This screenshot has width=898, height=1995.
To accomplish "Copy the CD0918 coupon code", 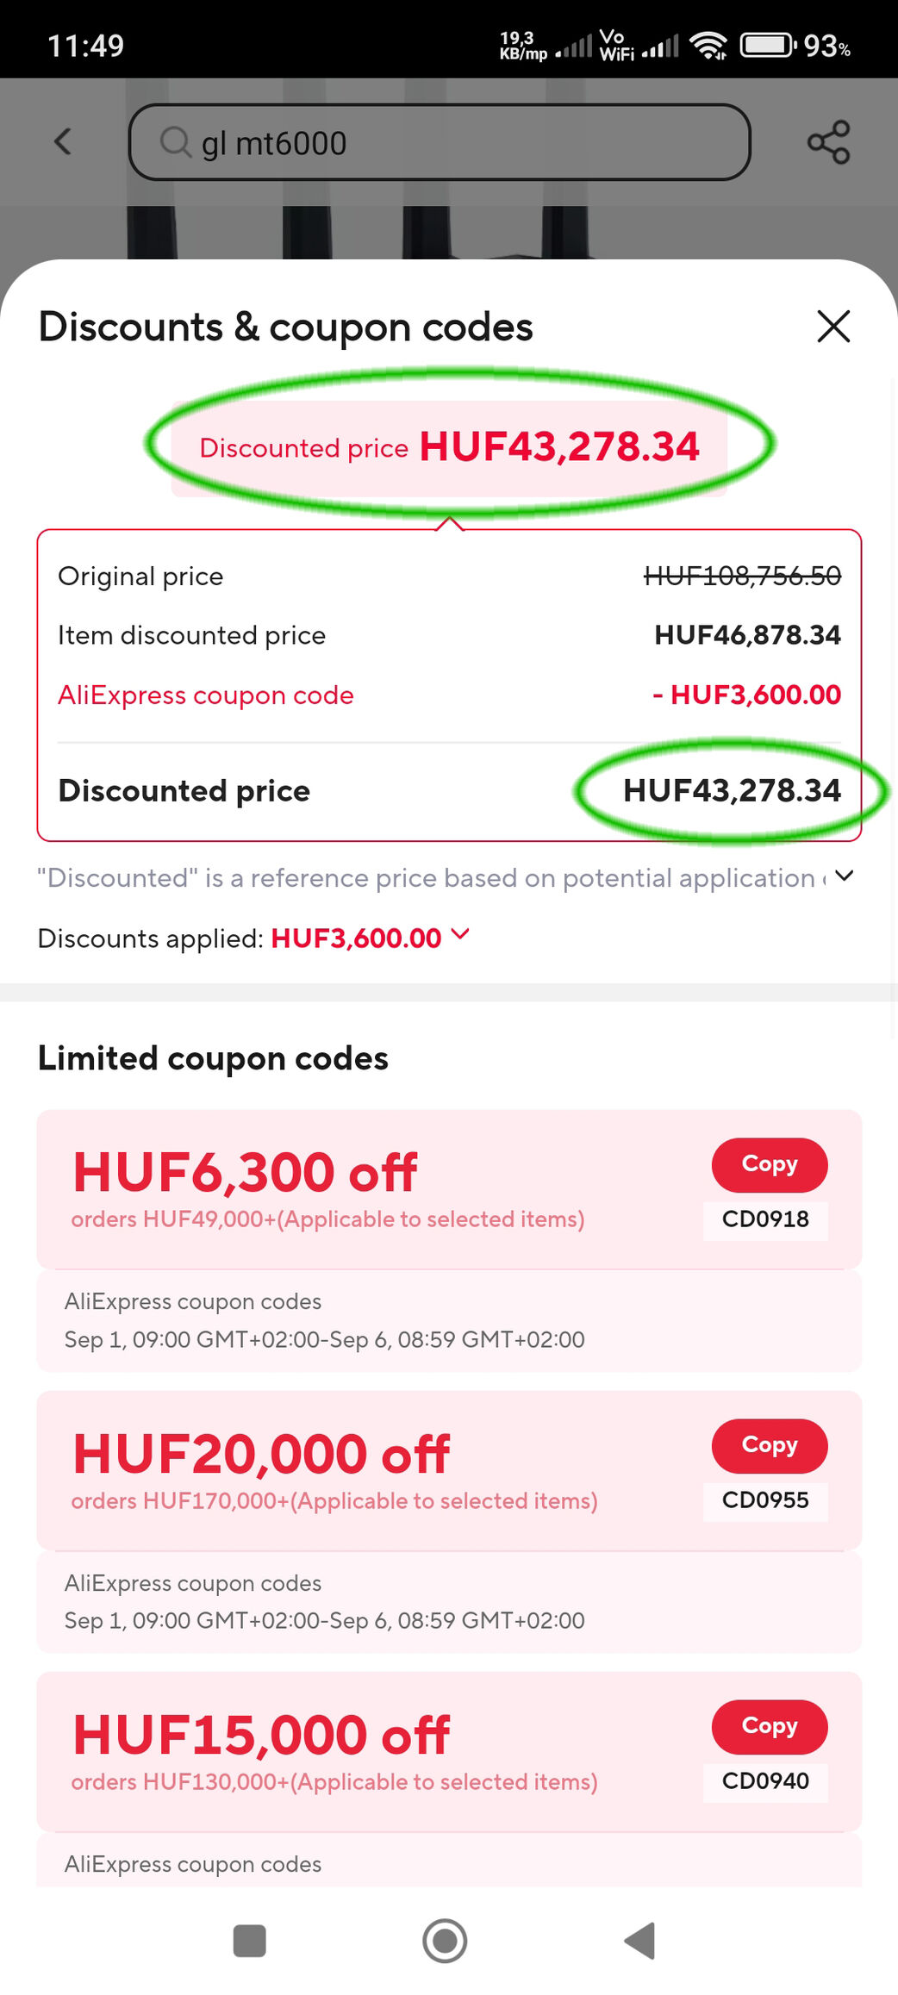I will click(x=770, y=1163).
